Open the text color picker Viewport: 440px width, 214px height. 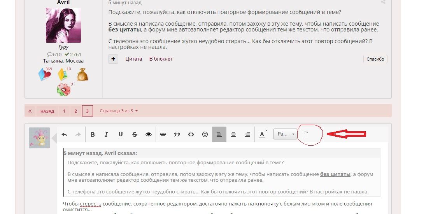point(263,134)
